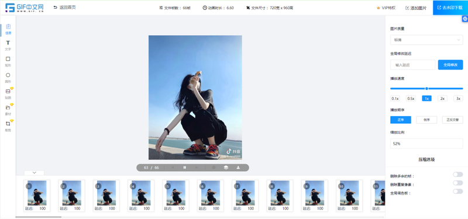Click the 文件帧数 66帧 info

(175, 8)
